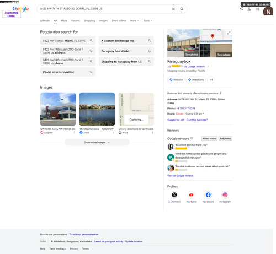Open the LoopNet building image thumbnail
Image resolution: width=276 pixels, height=254 pixels.
click(x=58, y=109)
